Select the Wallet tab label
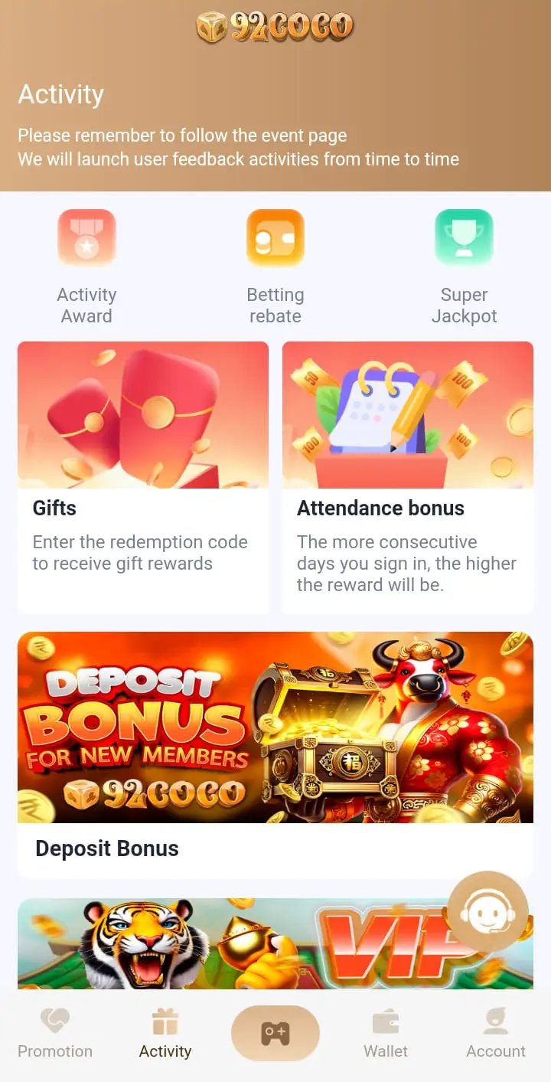551x1082 pixels. pyautogui.click(x=386, y=1051)
